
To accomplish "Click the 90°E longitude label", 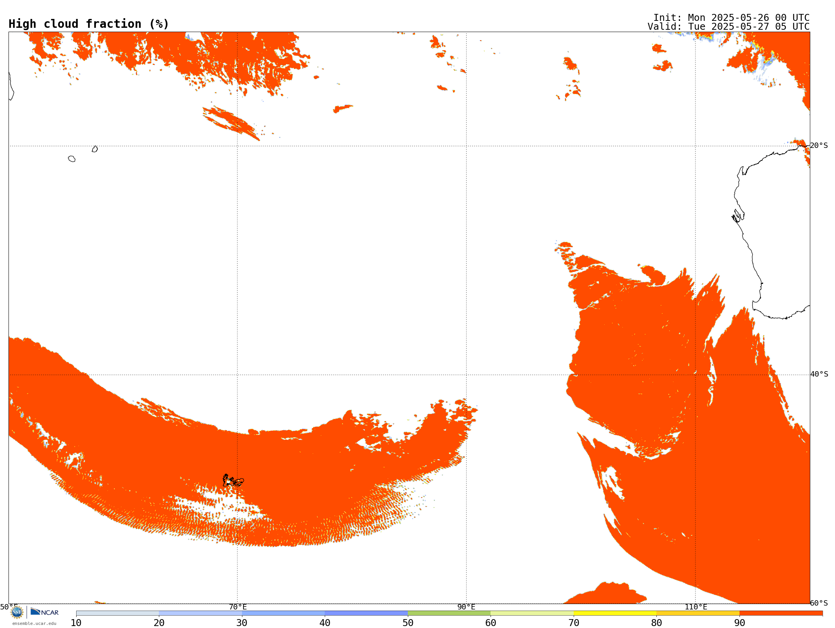I will coord(466,607).
